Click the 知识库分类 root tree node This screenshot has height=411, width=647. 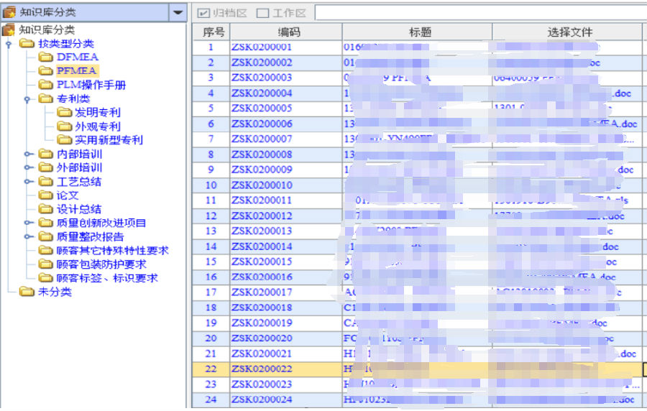click(x=47, y=29)
